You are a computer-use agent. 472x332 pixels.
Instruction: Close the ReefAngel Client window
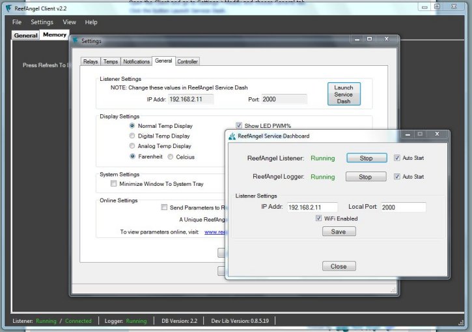tap(454, 7)
